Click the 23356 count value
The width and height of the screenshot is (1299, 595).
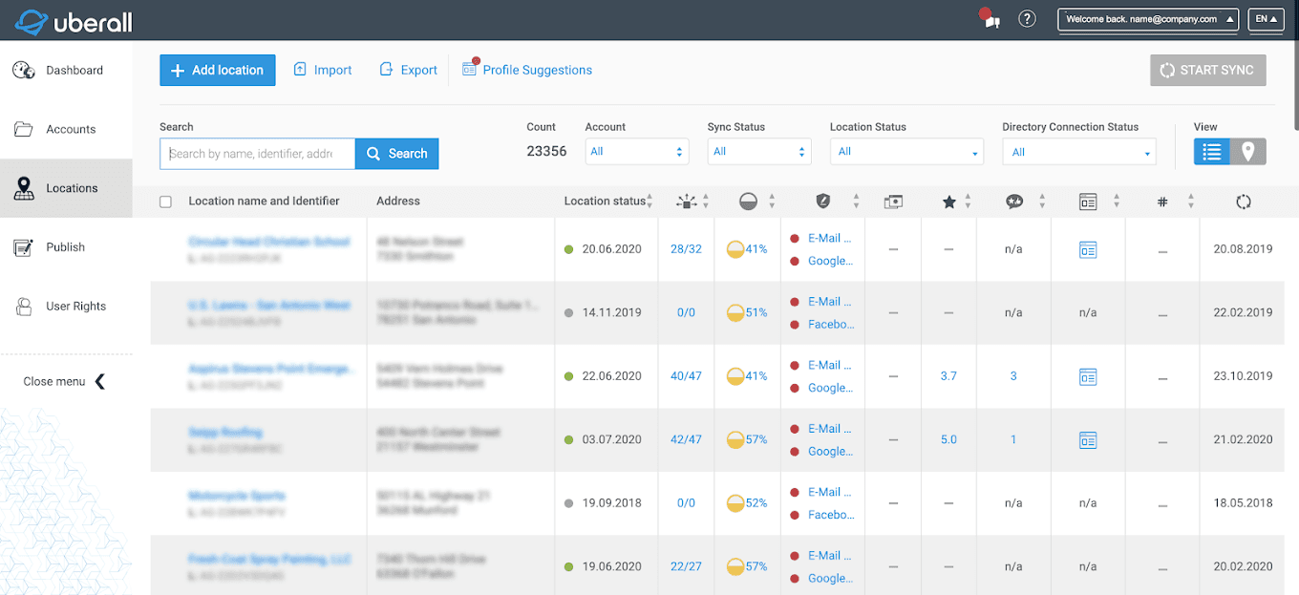click(x=547, y=151)
